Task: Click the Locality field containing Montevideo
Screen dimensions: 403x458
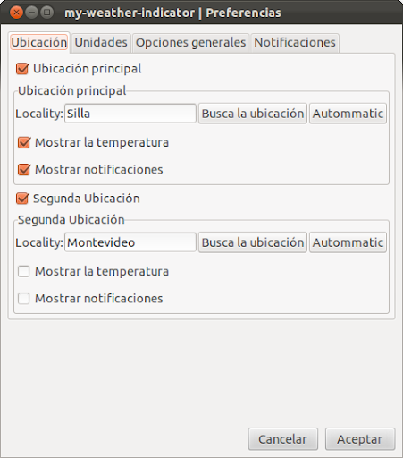Action: (130, 242)
